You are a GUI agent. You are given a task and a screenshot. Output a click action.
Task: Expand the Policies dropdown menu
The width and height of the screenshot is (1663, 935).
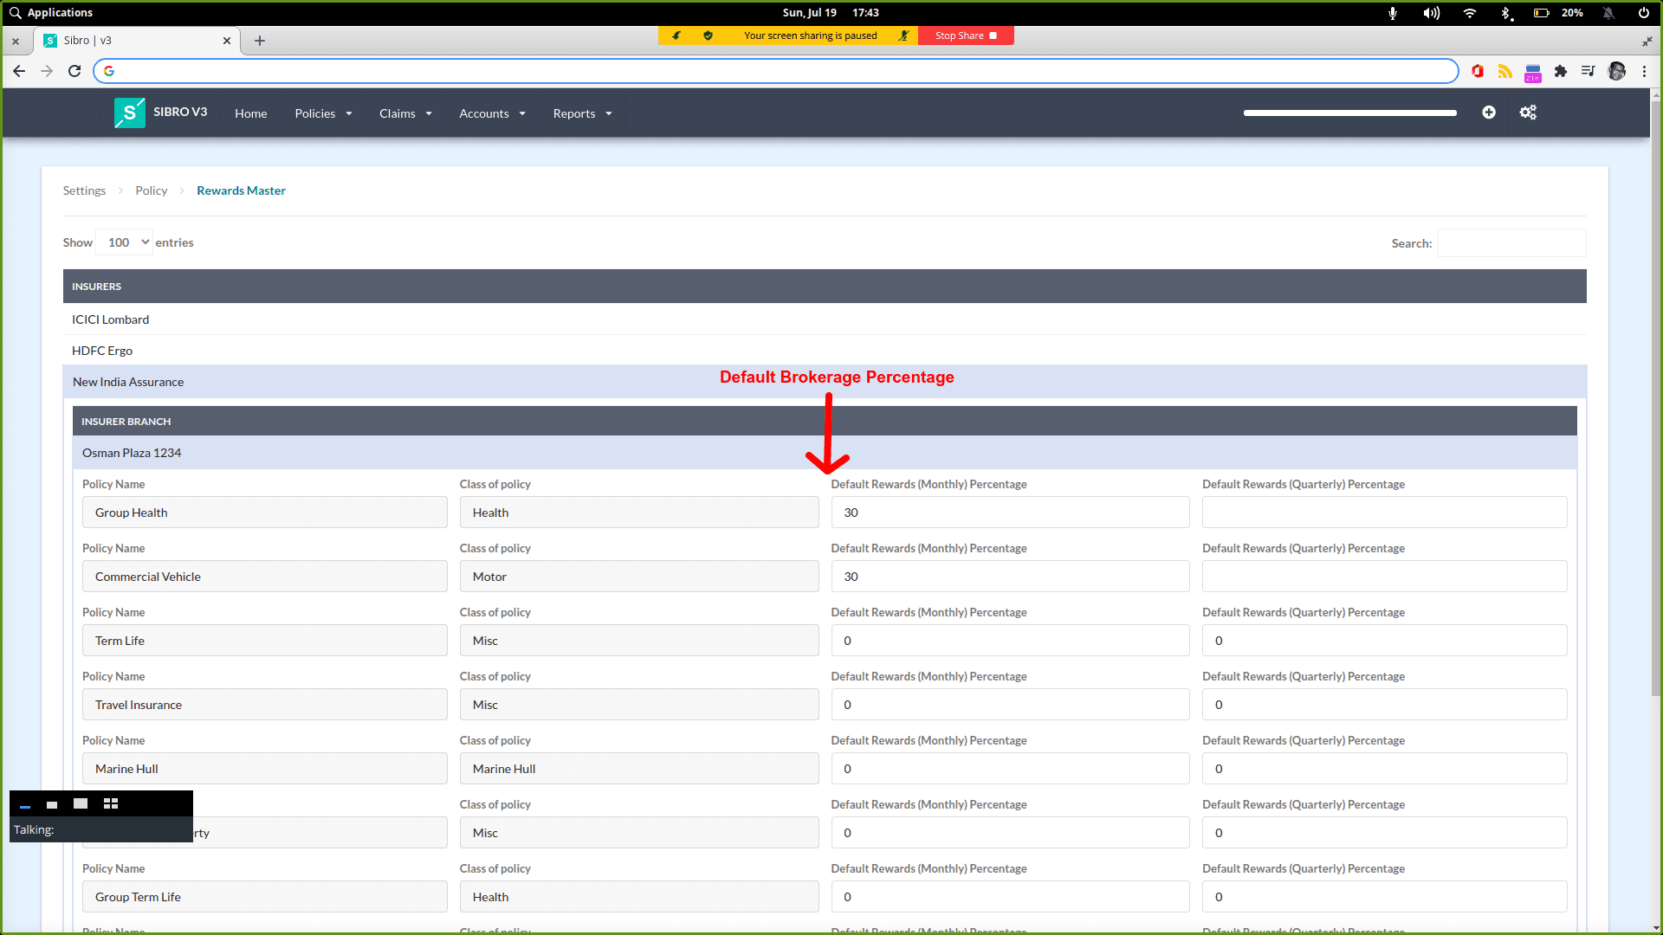click(323, 113)
